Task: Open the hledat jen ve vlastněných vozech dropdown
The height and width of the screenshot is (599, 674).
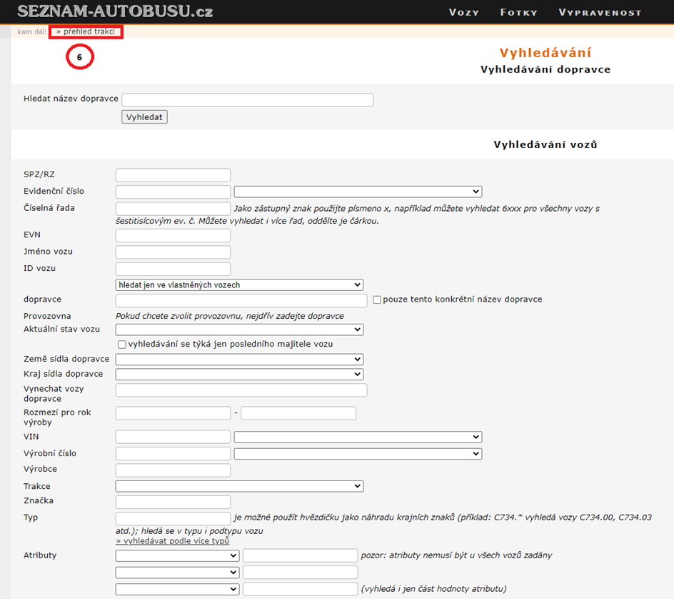Action: (239, 285)
